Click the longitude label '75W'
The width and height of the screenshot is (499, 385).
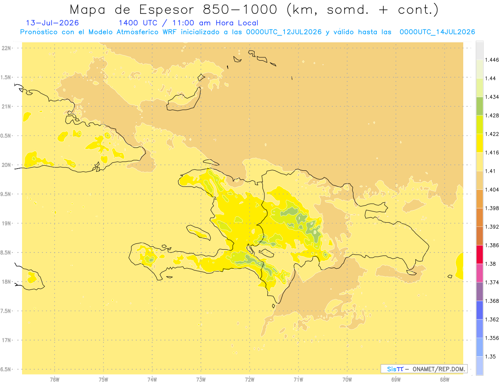pyautogui.click(x=103, y=379)
